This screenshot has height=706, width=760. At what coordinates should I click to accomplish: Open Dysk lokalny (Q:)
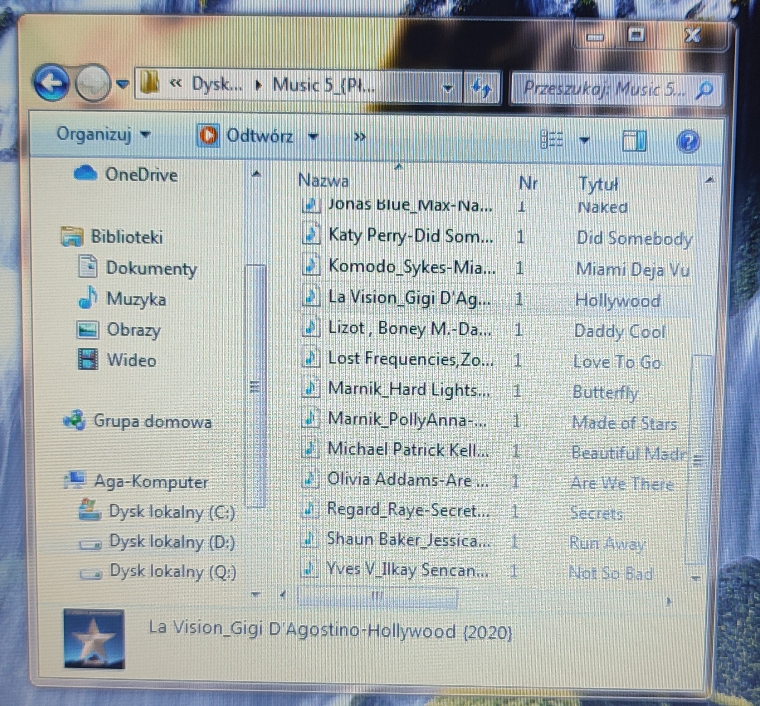coord(158,572)
